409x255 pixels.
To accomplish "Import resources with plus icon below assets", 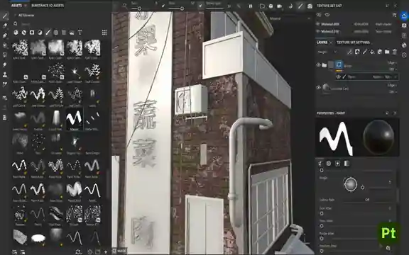I will pos(106,251).
